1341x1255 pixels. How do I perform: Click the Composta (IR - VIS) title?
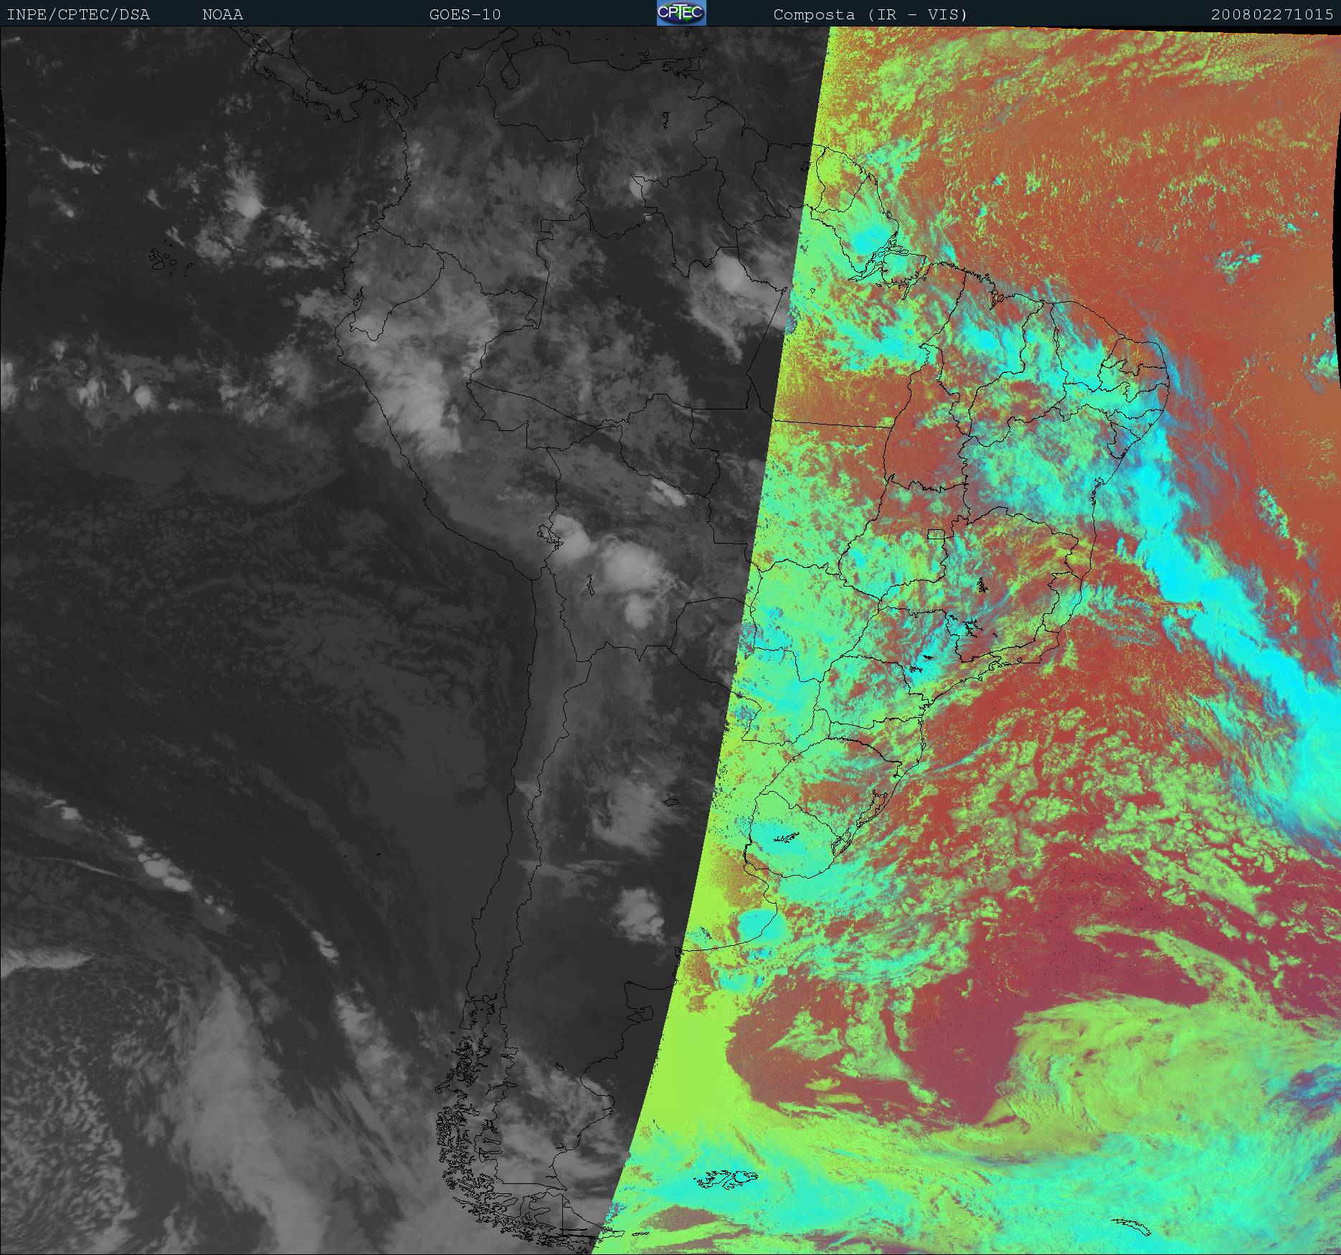870,14
